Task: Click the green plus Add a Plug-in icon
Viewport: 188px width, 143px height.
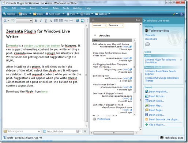Action: [146, 124]
